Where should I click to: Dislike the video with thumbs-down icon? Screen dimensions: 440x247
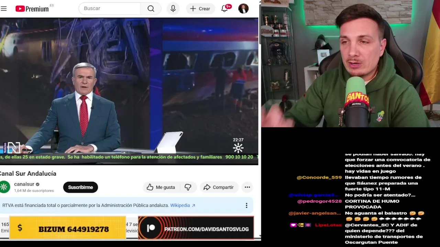click(x=188, y=187)
